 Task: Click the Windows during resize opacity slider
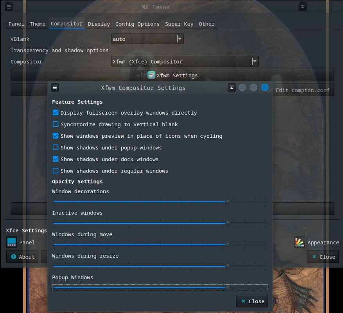[x=160, y=266]
